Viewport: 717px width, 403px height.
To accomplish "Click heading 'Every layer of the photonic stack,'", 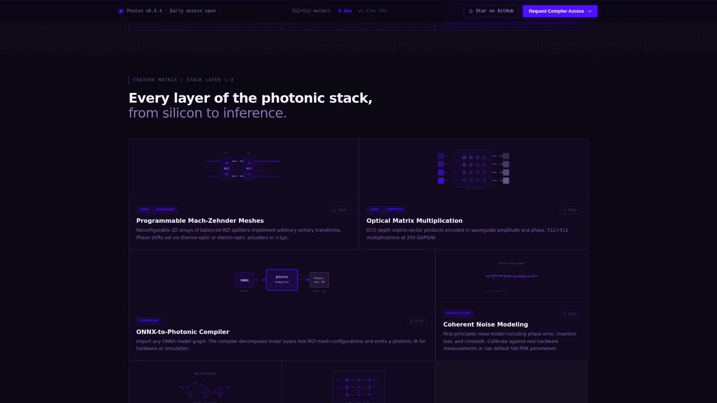I will click(250, 98).
